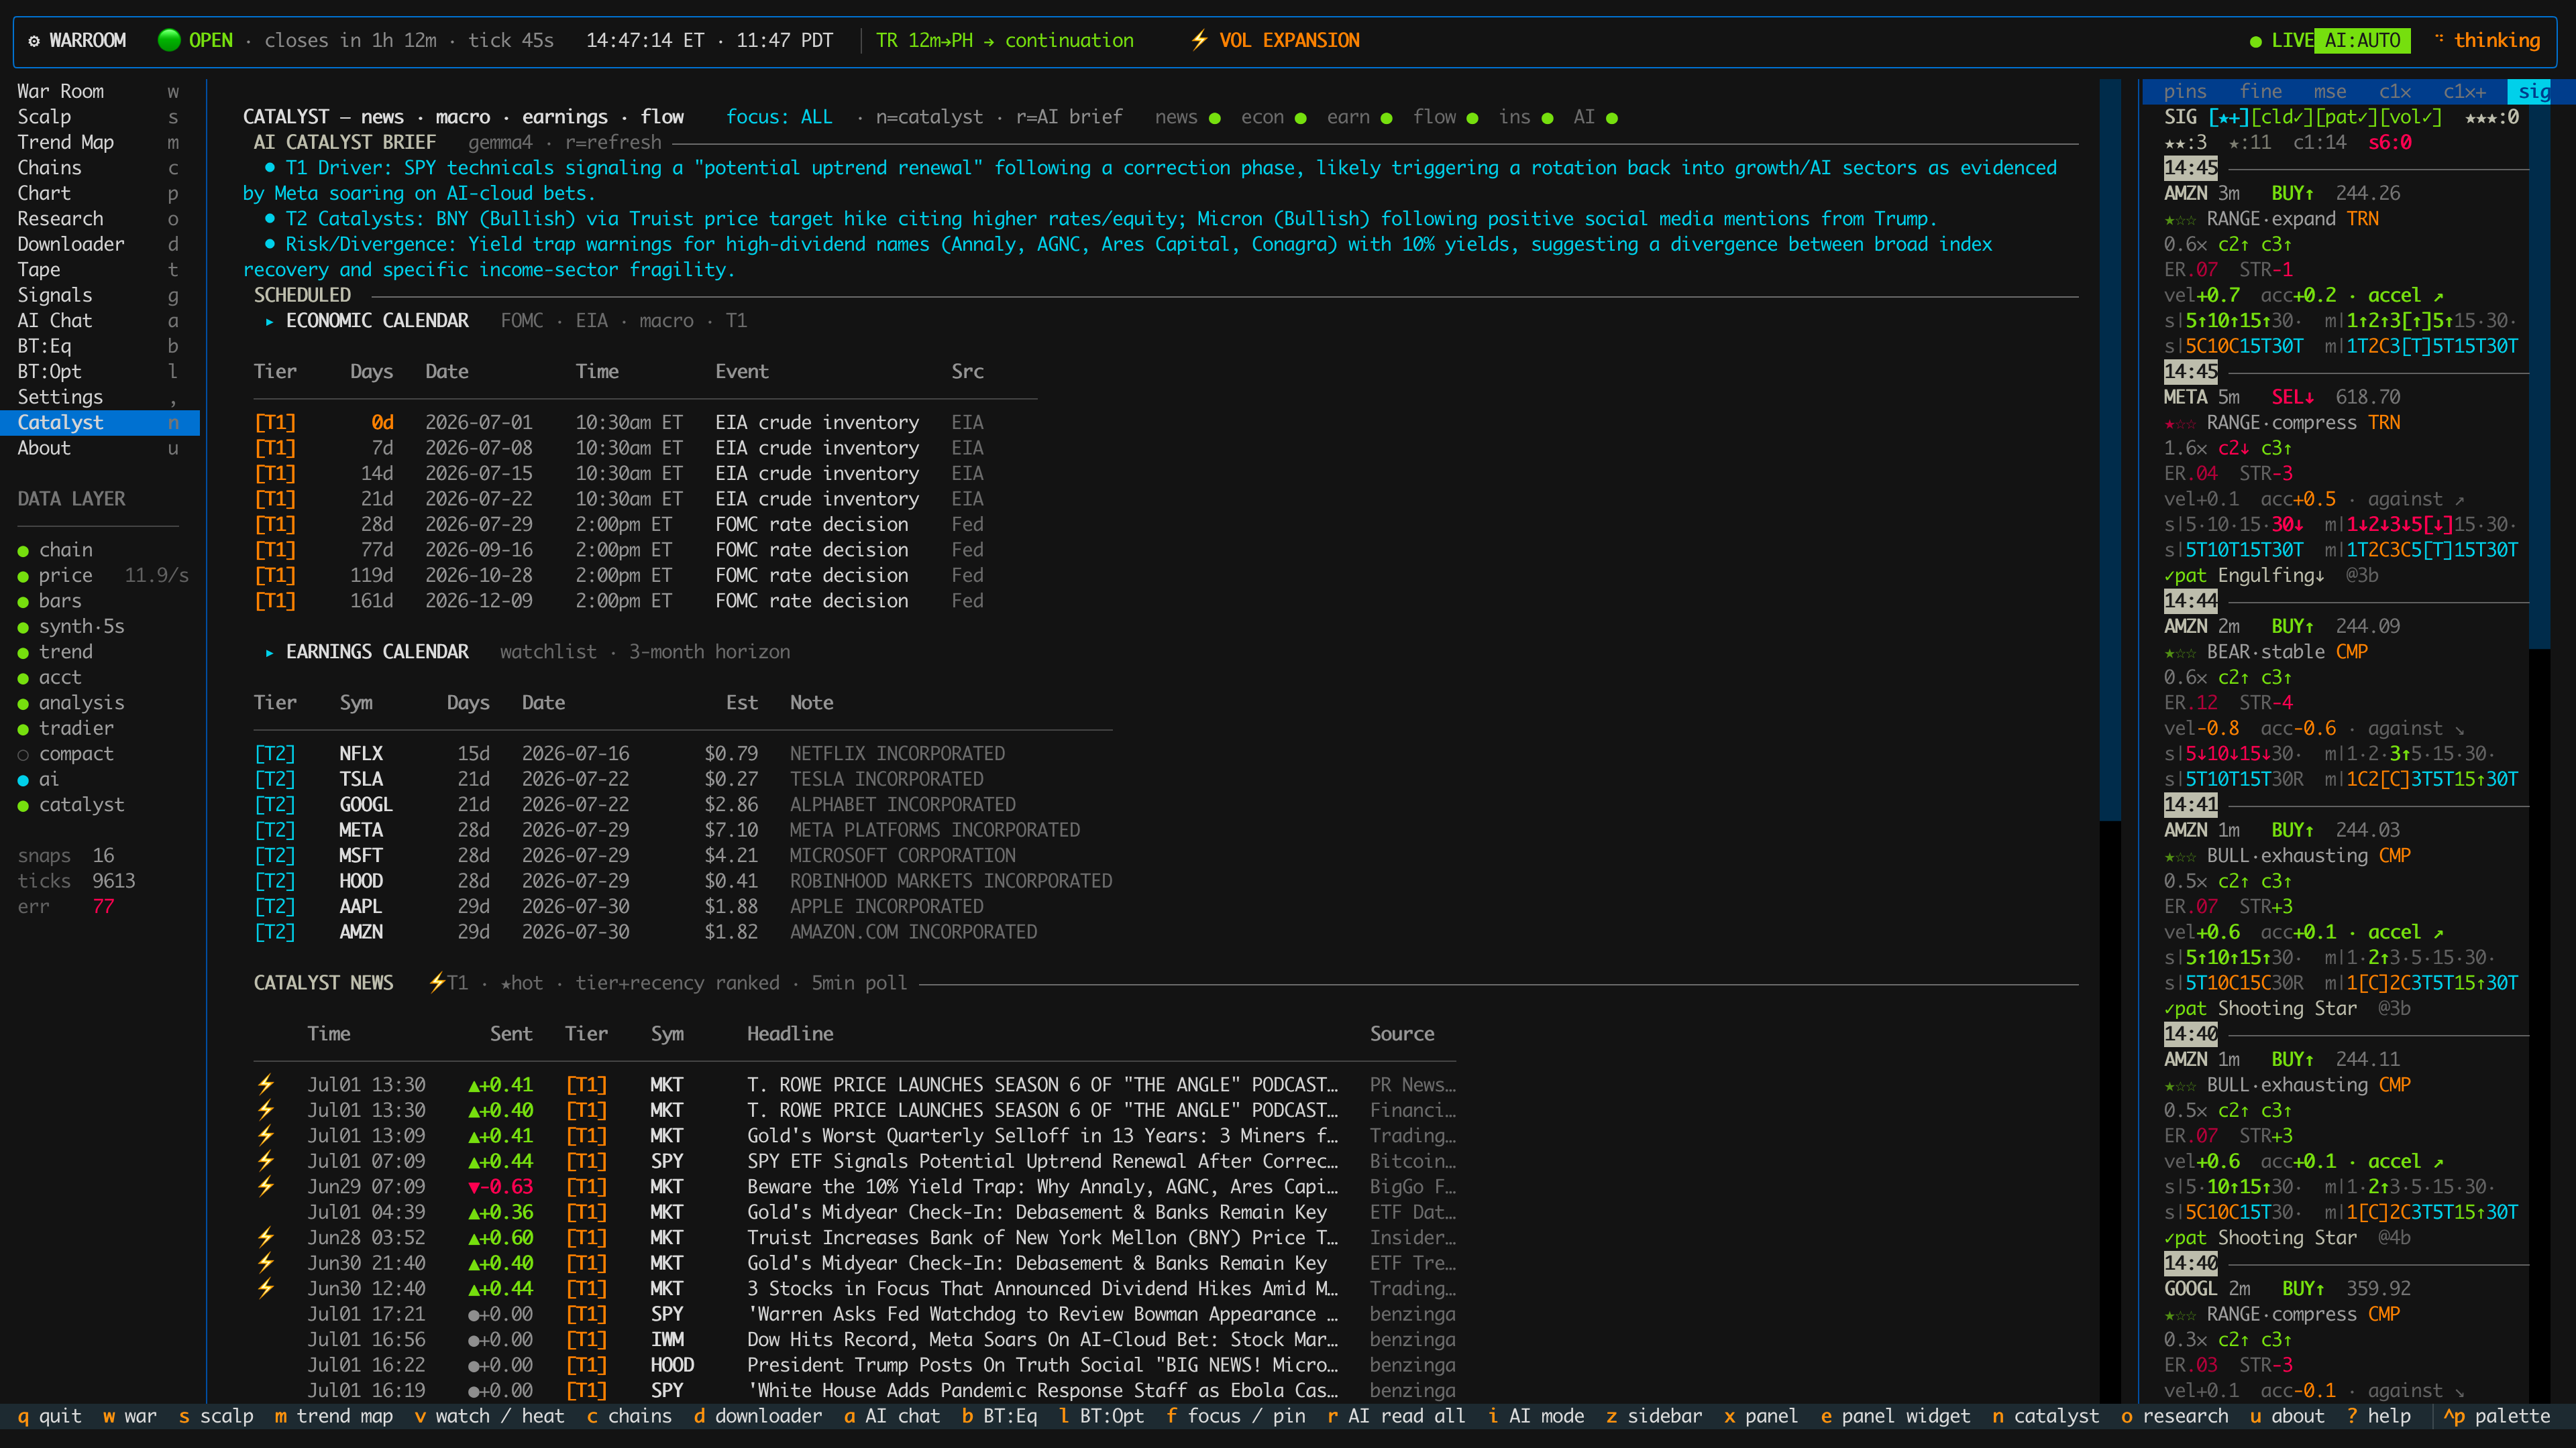2576x1448 pixels.
Task: Click the green LIVE status dot
Action: tap(2255, 42)
